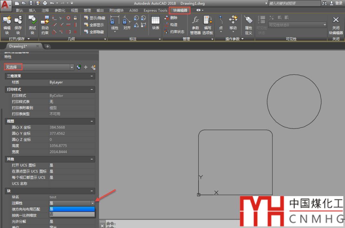Switch to the 参数化 ribbon tab
This screenshot has height=228, width=345.
(60, 11)
